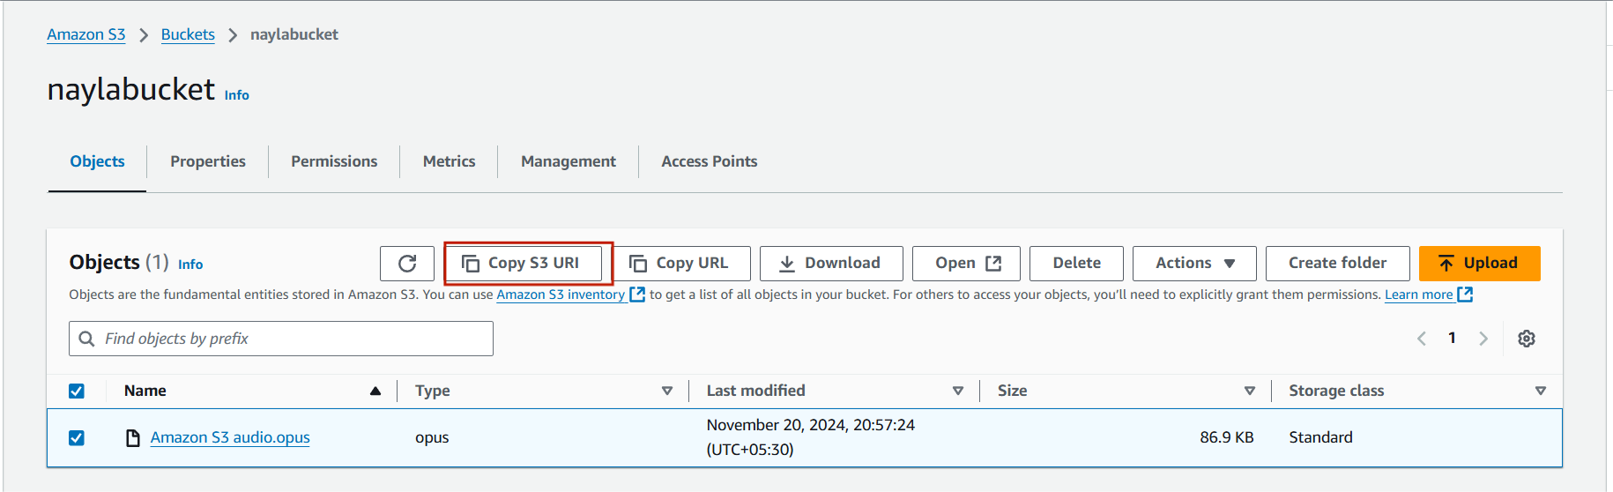Sort by Name column ascending arrow
This screenshot has width=1613, height=492.
click(x=375, y=391)
